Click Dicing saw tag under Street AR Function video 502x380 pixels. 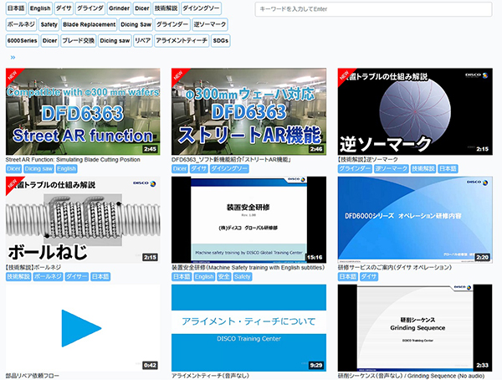(38, 169)
